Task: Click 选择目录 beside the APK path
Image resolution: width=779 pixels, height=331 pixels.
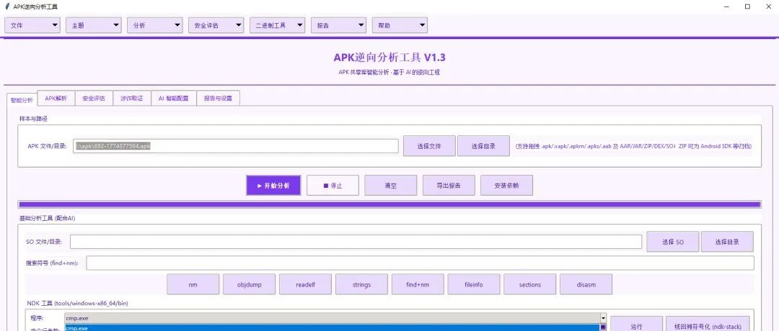Action: tap(483, 146)
